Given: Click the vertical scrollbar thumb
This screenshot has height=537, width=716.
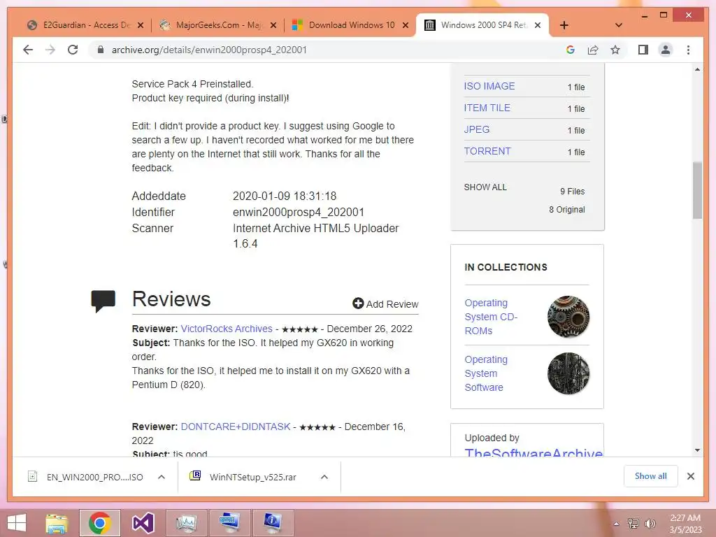Looking at the screenshot, I should 697,190.
